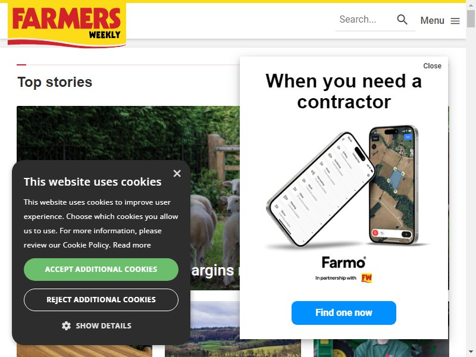This screenshot has height=357, width=476.
Task: Open the hamburger Menu icon
Action: pyautogui.click(x=455, y=21)
